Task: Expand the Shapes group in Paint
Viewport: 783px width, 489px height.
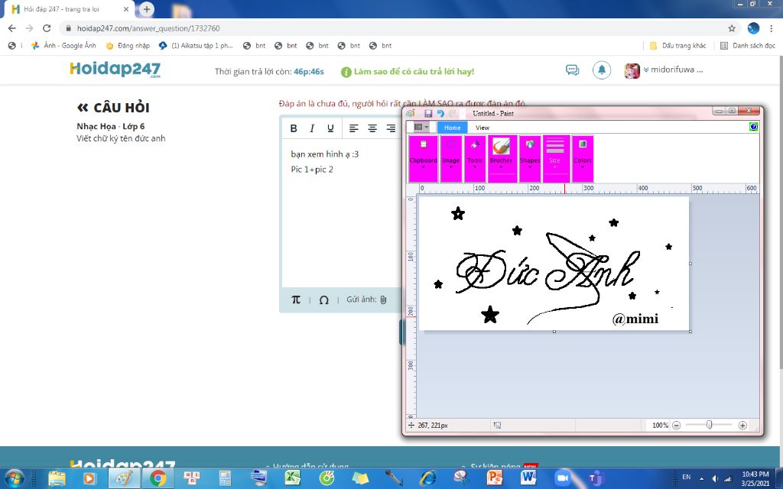Action: click(x=530, y=159)
